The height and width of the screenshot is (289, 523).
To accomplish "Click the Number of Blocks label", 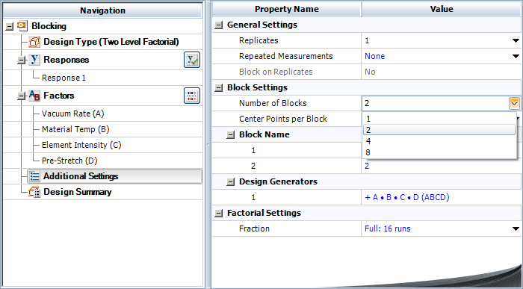I will pos(273,103).
